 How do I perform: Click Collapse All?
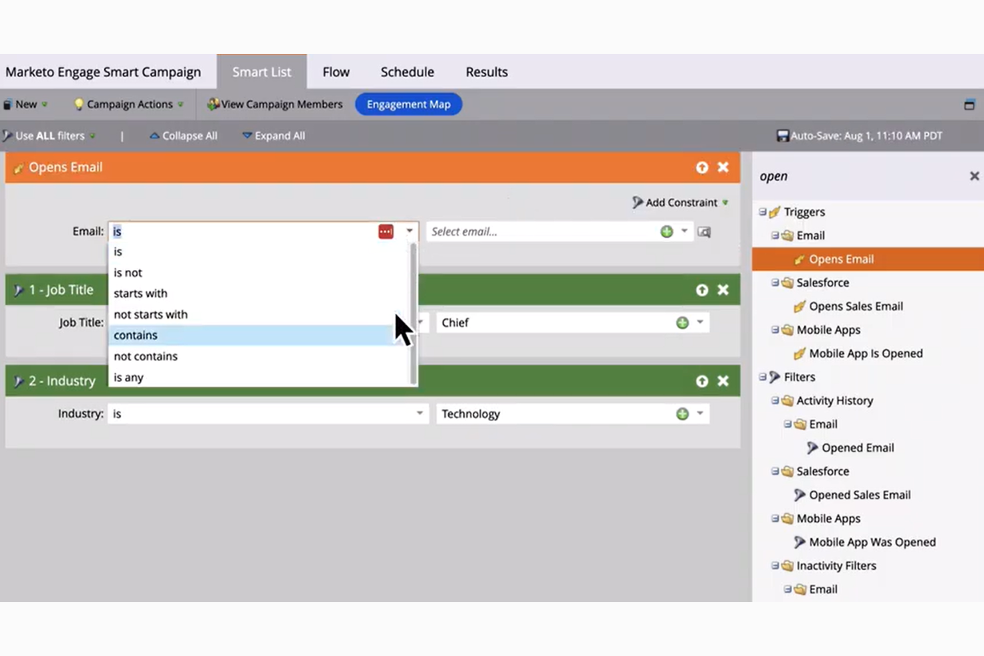(x=184, y=136)
